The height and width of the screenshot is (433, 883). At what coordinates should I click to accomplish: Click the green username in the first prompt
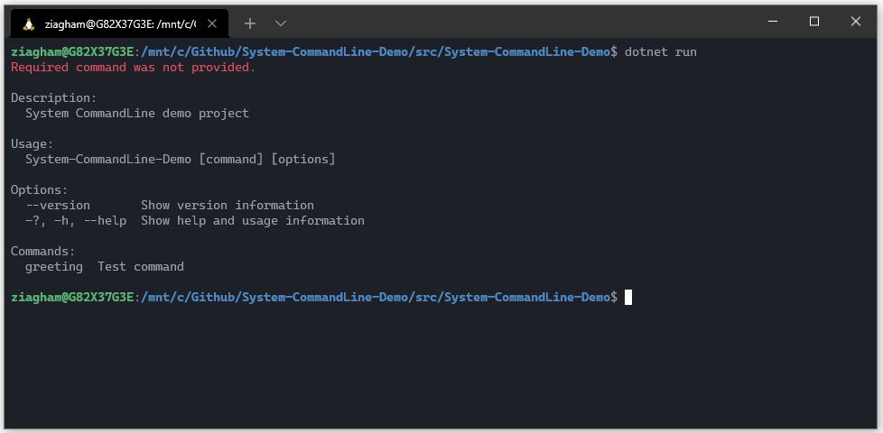72,51
